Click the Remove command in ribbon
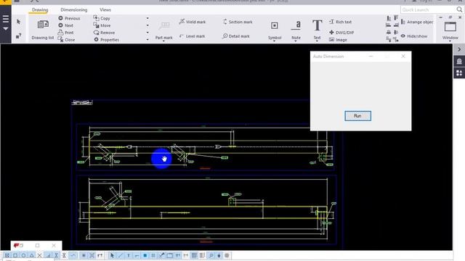The image size is (465, 261). (x=104, y=33)
